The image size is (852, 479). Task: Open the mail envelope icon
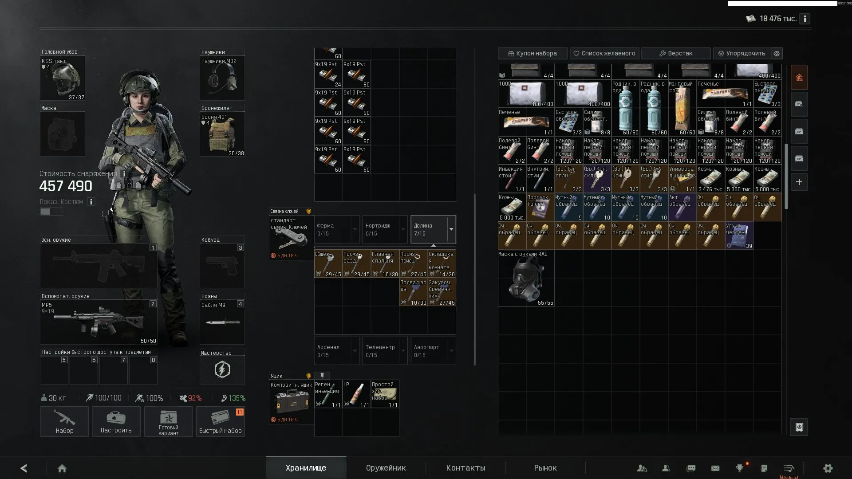pos(715,468)
